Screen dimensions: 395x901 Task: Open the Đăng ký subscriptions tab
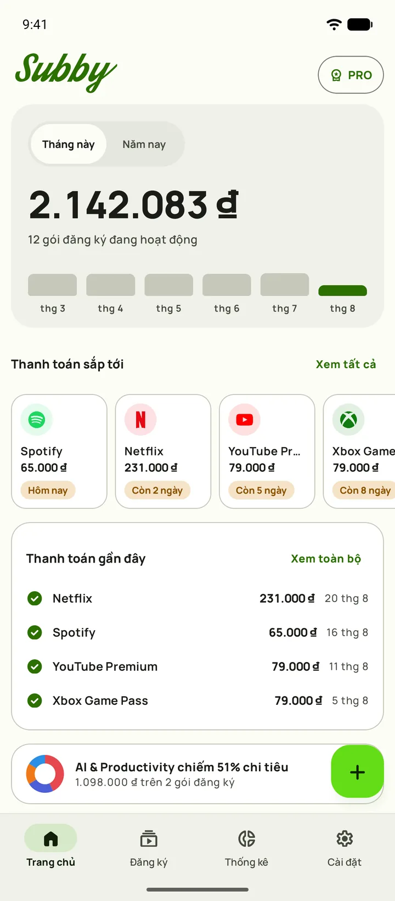(149, 847)
